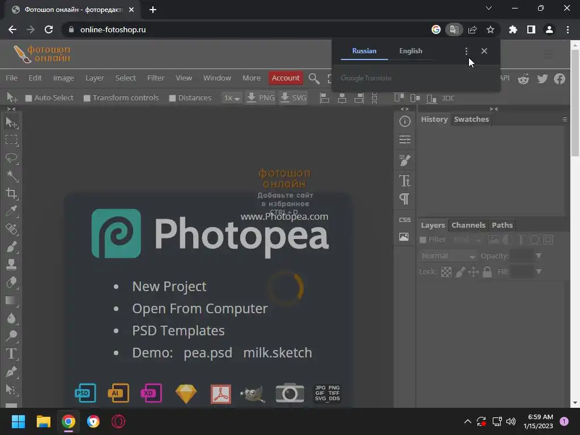580x435 pixels.
Task: Toggle lock position cross-arrows icon
Action: (474, 272)
